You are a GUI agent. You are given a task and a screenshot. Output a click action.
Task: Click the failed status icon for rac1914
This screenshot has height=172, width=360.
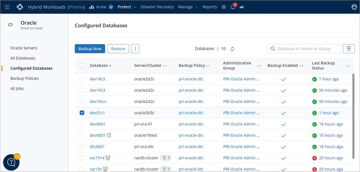point(315,158)
